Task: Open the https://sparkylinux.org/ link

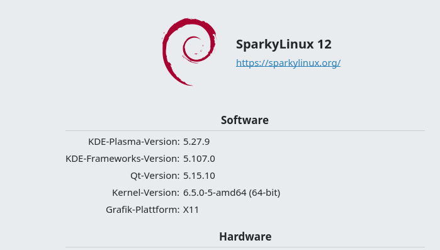Action: coord(288,63)
